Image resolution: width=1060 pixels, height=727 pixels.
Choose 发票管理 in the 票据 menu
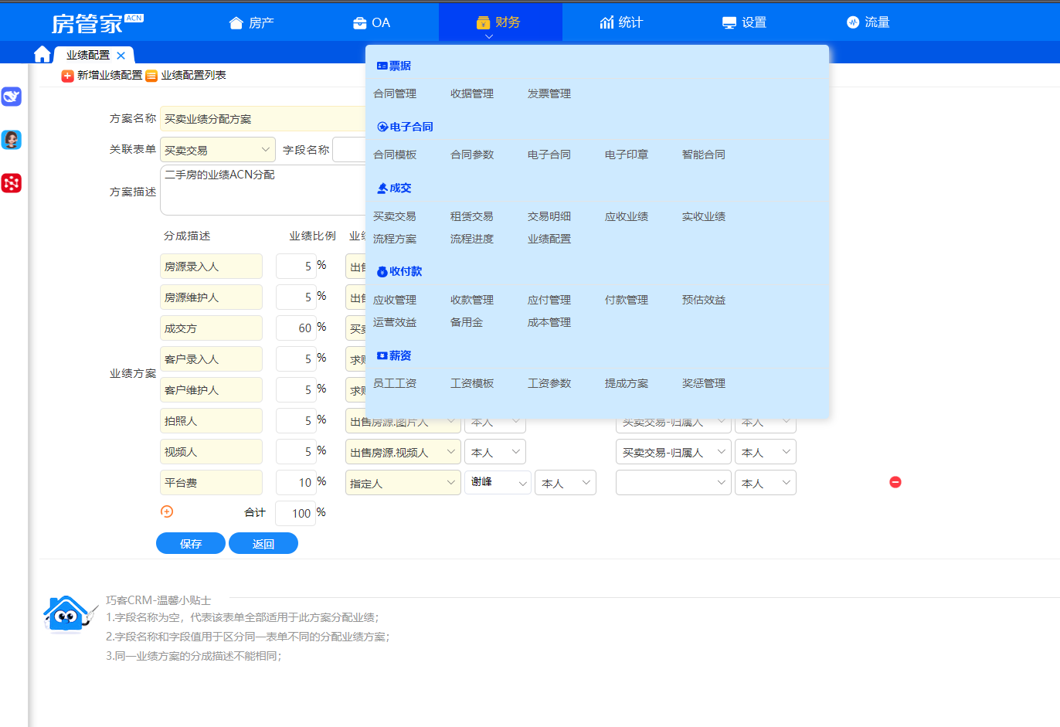549,93
